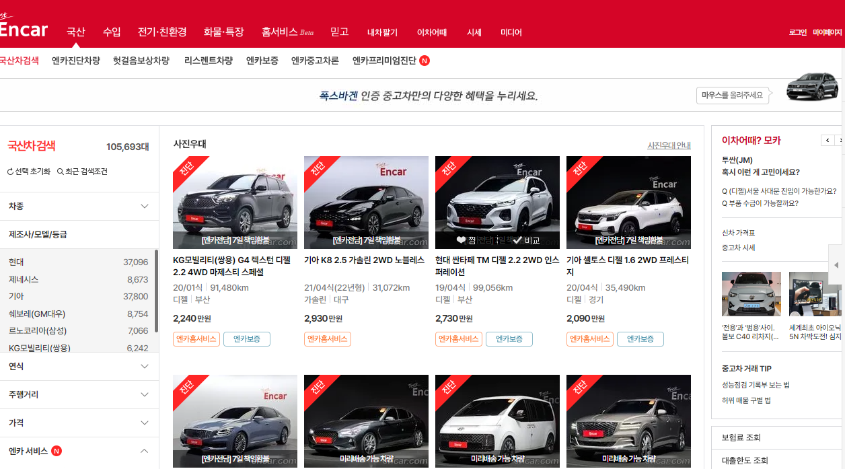
Task: Switch to 엔카진단차량 sub tab
Action: click(76, 61)
